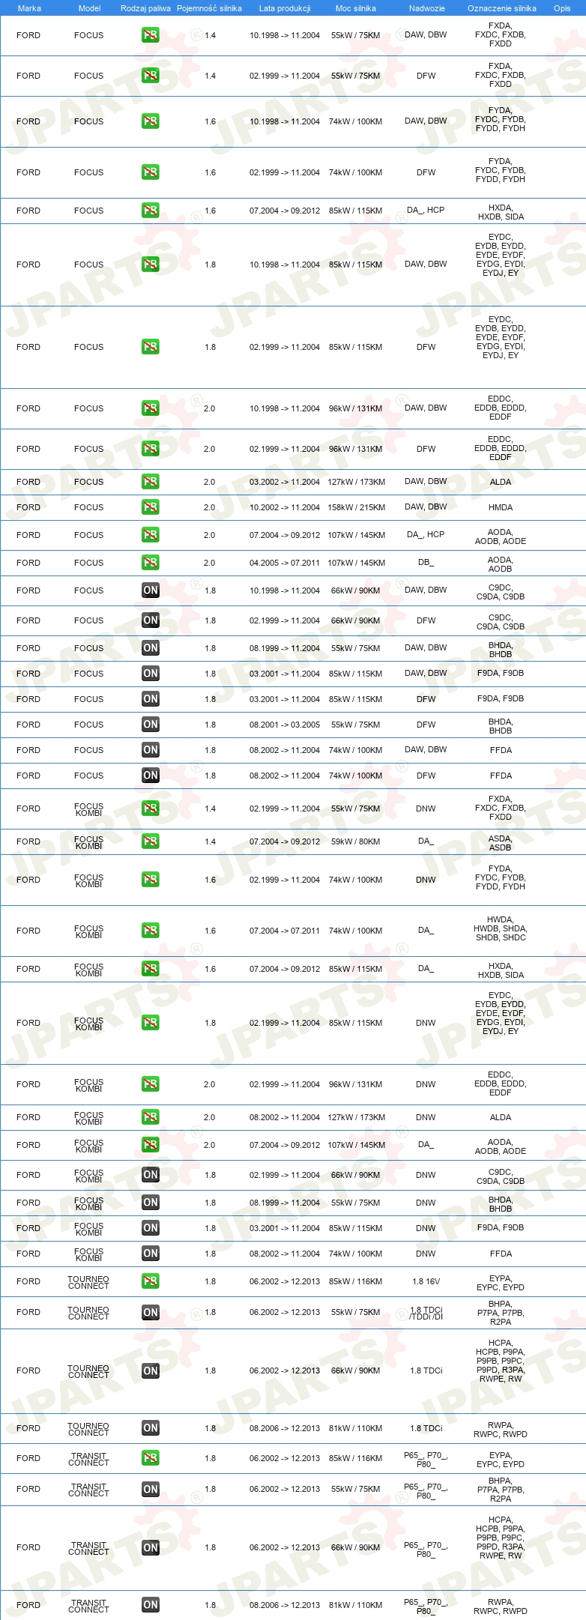
Task: Select the 'Opis' column header
Action: coord(562,8)
